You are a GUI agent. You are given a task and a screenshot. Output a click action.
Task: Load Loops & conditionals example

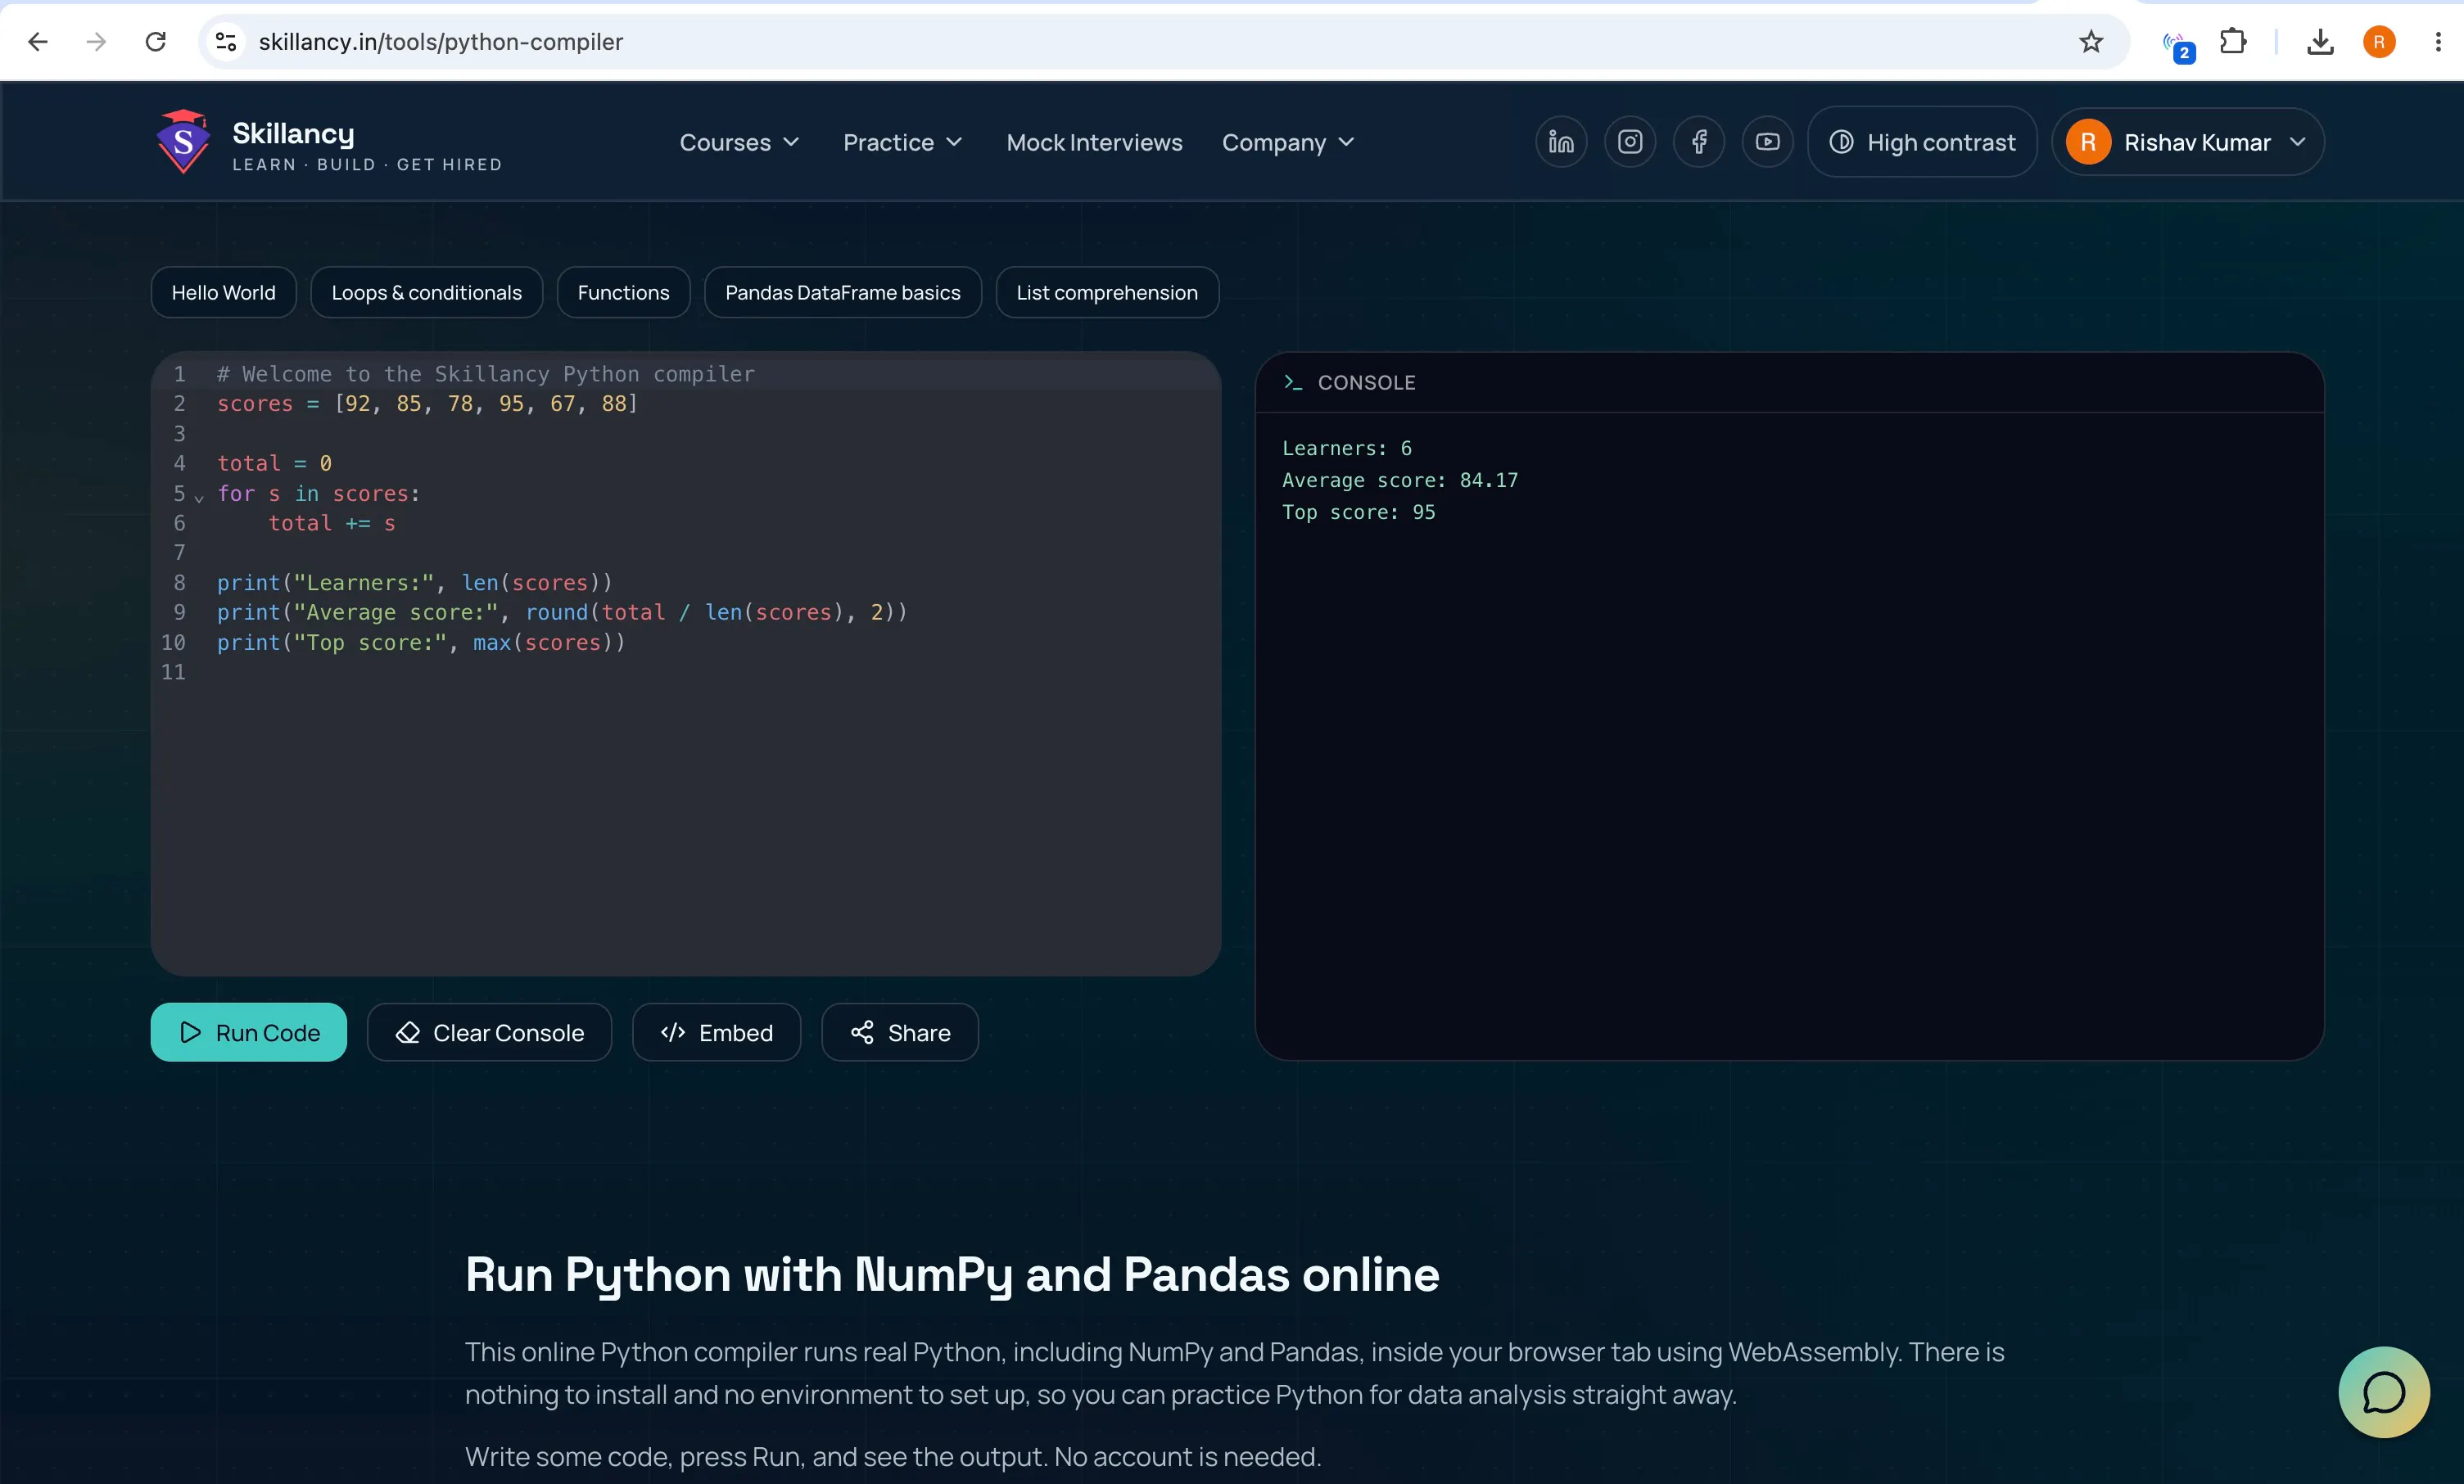(426, 291)
